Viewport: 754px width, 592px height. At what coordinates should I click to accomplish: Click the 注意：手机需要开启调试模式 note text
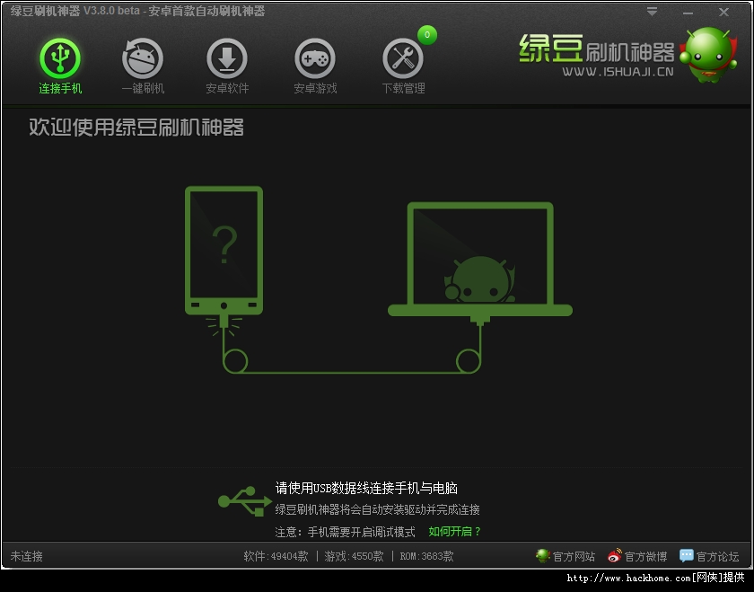pos(345,532)
